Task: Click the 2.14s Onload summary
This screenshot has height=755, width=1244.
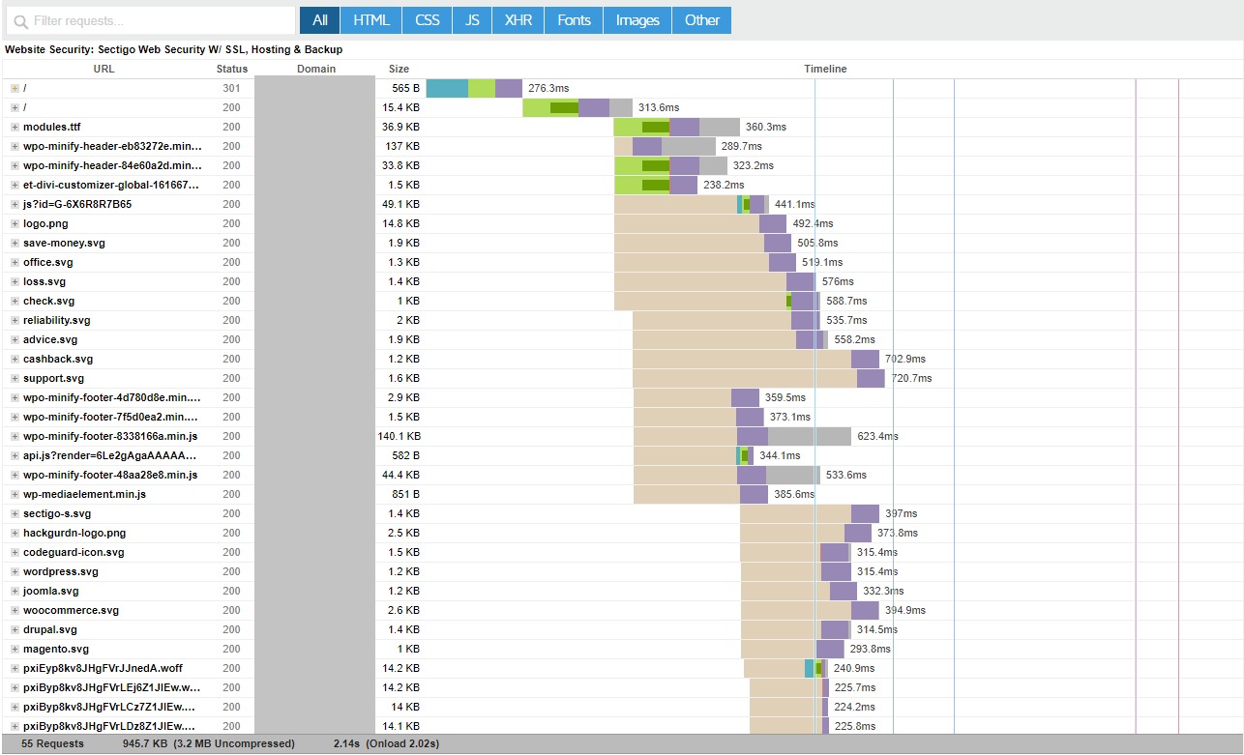Action: point(386,743)
